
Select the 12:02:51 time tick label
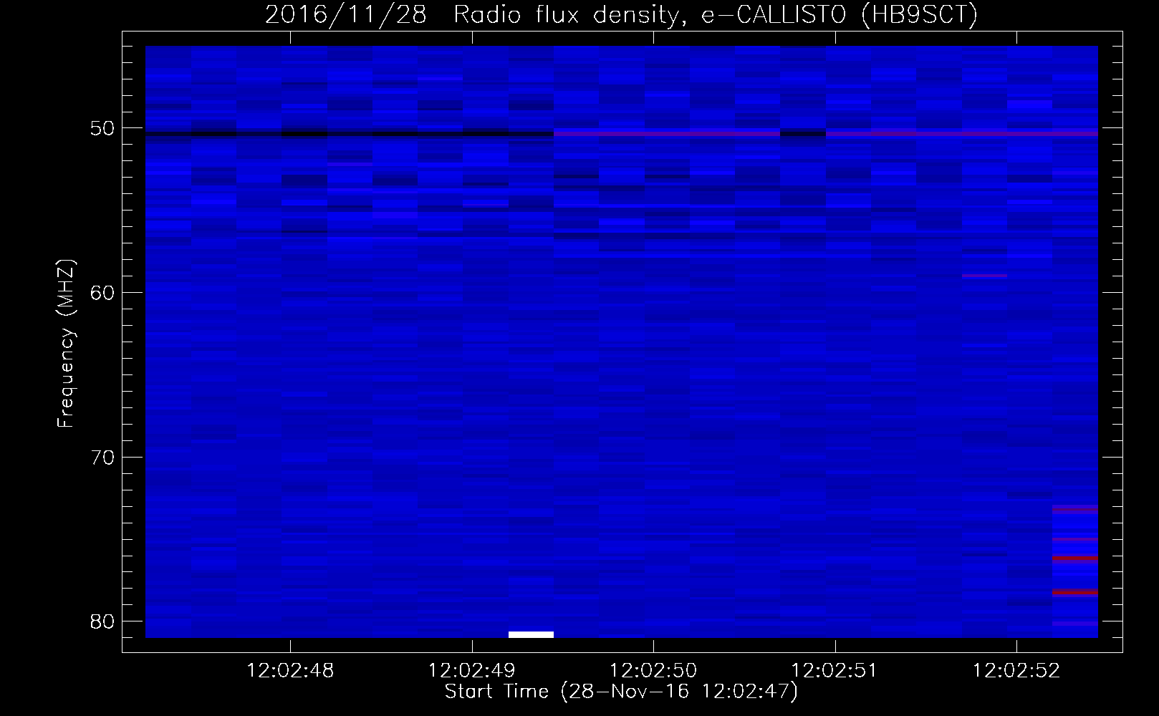click(834, 671)
